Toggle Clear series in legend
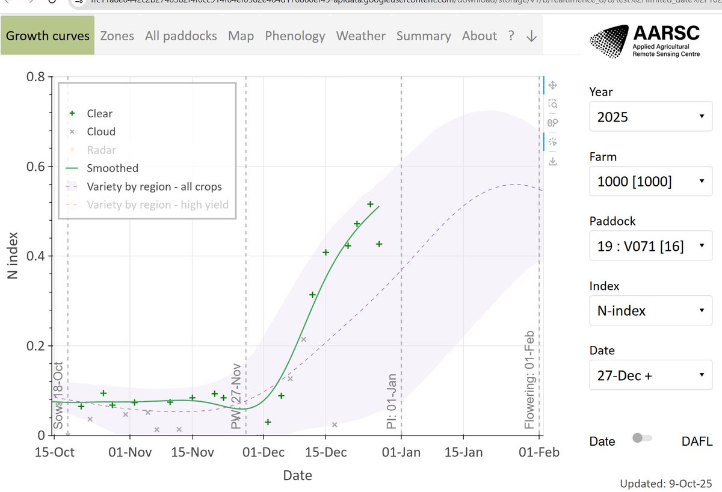Viewport: 722px width, 492px height. coord(99,113)
